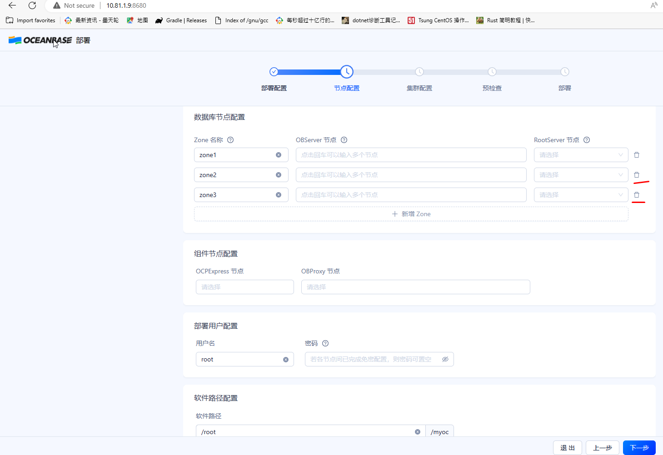
Task: Open Gradle | Releases bookmark
Action: 181,20
